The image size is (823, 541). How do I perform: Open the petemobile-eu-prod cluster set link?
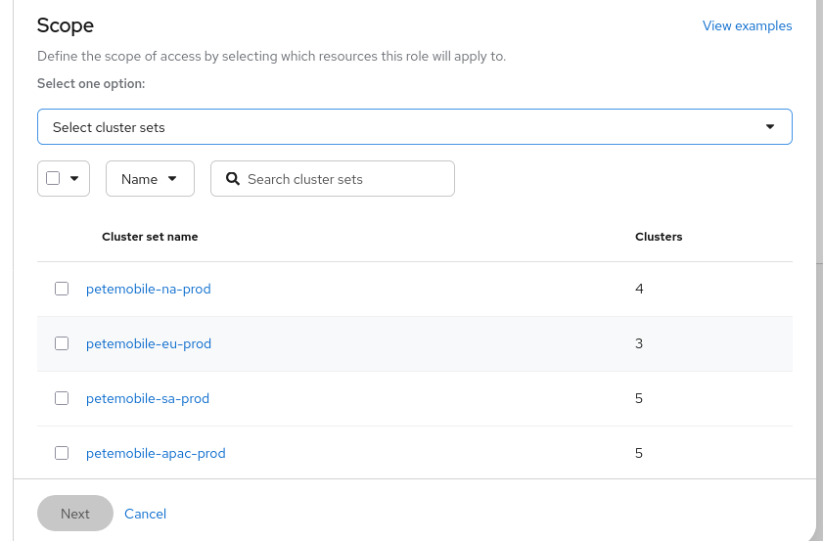click(149, 343)
